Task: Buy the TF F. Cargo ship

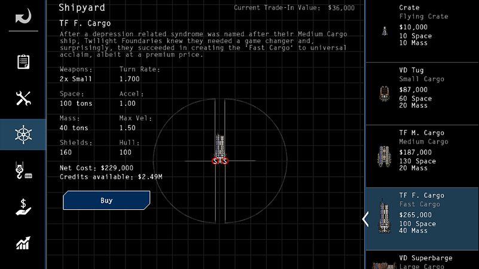Action: (106, 200)
